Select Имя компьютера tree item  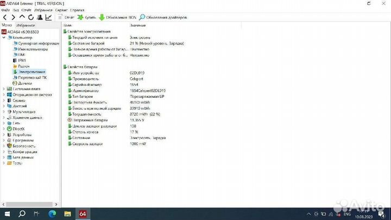[30, 49]
